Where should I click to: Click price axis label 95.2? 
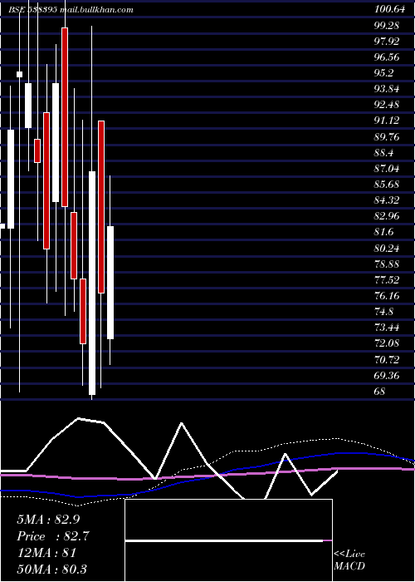pos(383,73)
